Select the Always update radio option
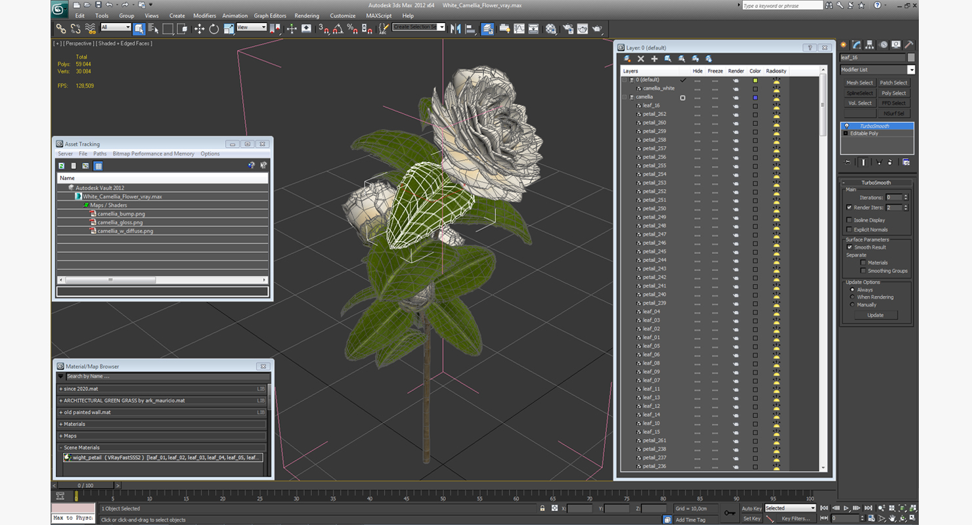Viewport: 972px width, 525px height. tap(852, 289)
